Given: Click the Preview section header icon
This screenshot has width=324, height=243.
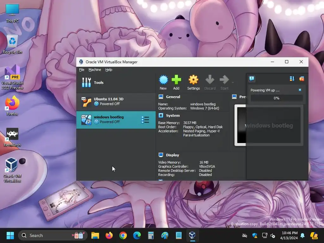Looking at the screenshot, I should [234, 97].
